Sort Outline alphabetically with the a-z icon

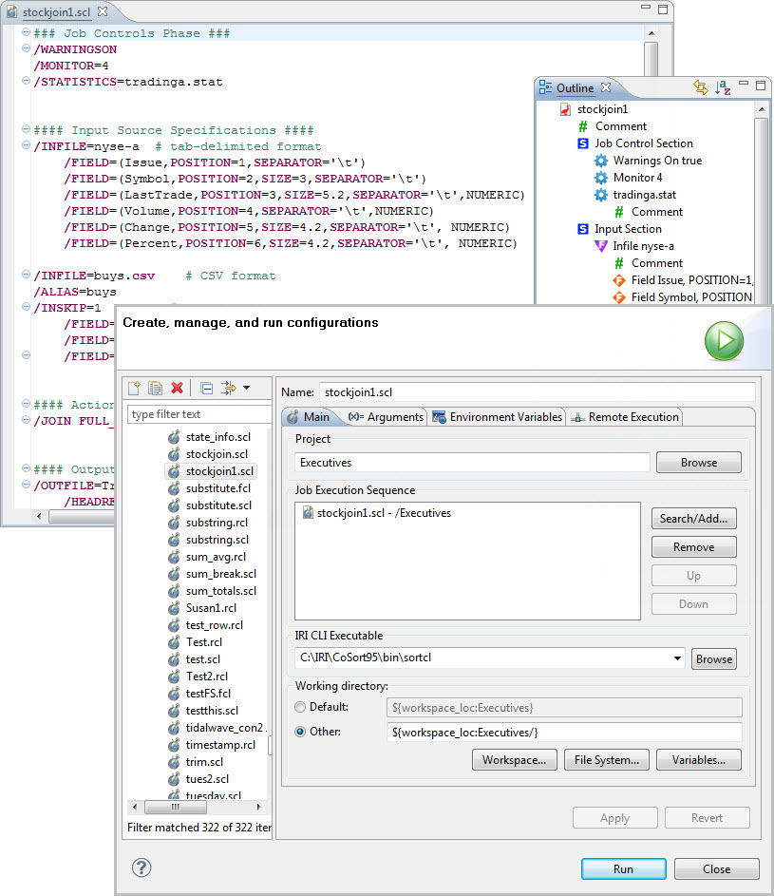pos(723,87)
